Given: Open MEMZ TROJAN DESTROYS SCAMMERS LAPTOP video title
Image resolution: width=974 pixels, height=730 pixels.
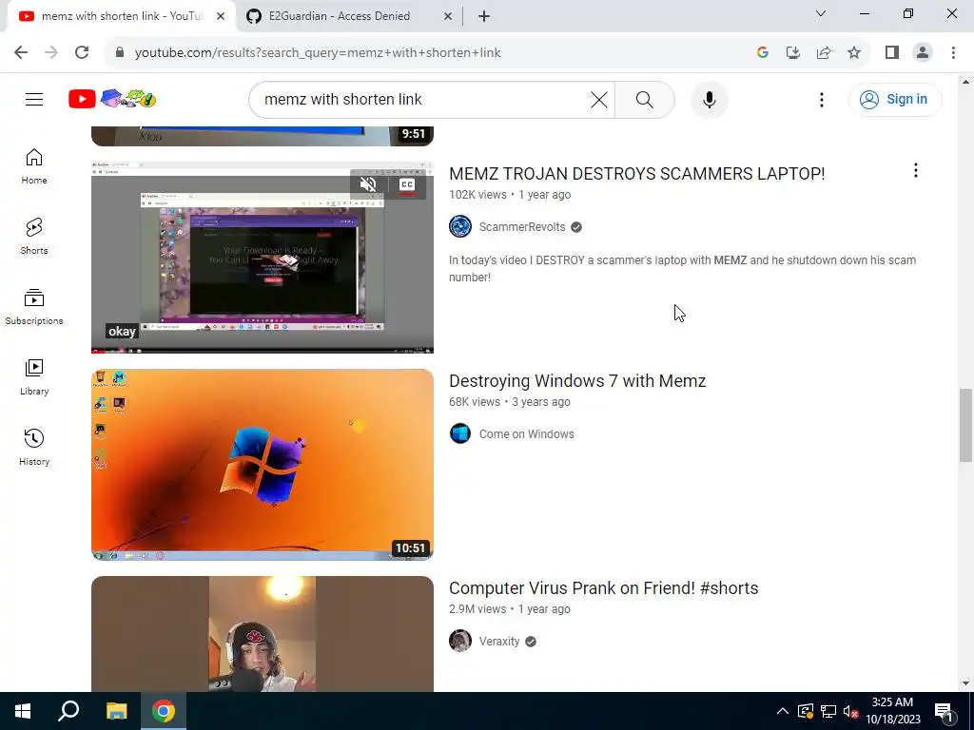Looking at the screenshot, I should click(636, 174).
